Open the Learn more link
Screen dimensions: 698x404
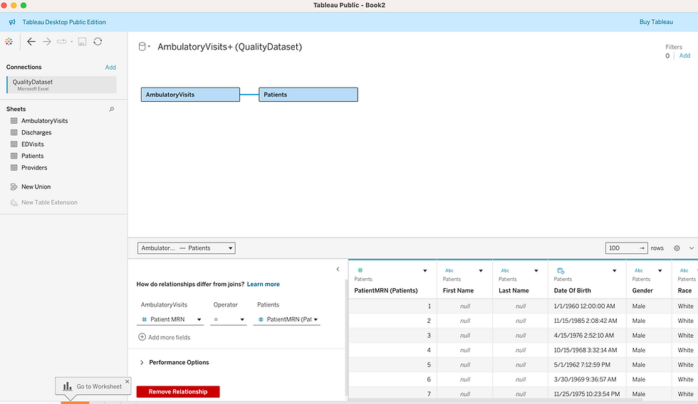[x=264, y=284]
